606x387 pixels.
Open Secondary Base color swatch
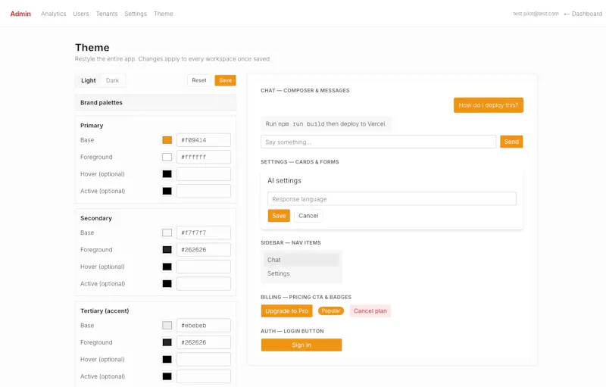167,233
